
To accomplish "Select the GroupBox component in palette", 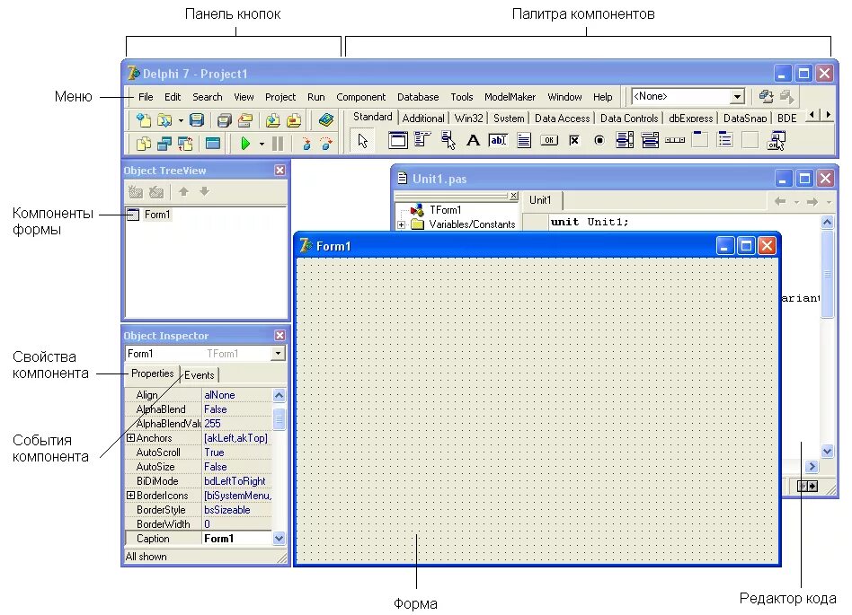I will tap(700, 140).
